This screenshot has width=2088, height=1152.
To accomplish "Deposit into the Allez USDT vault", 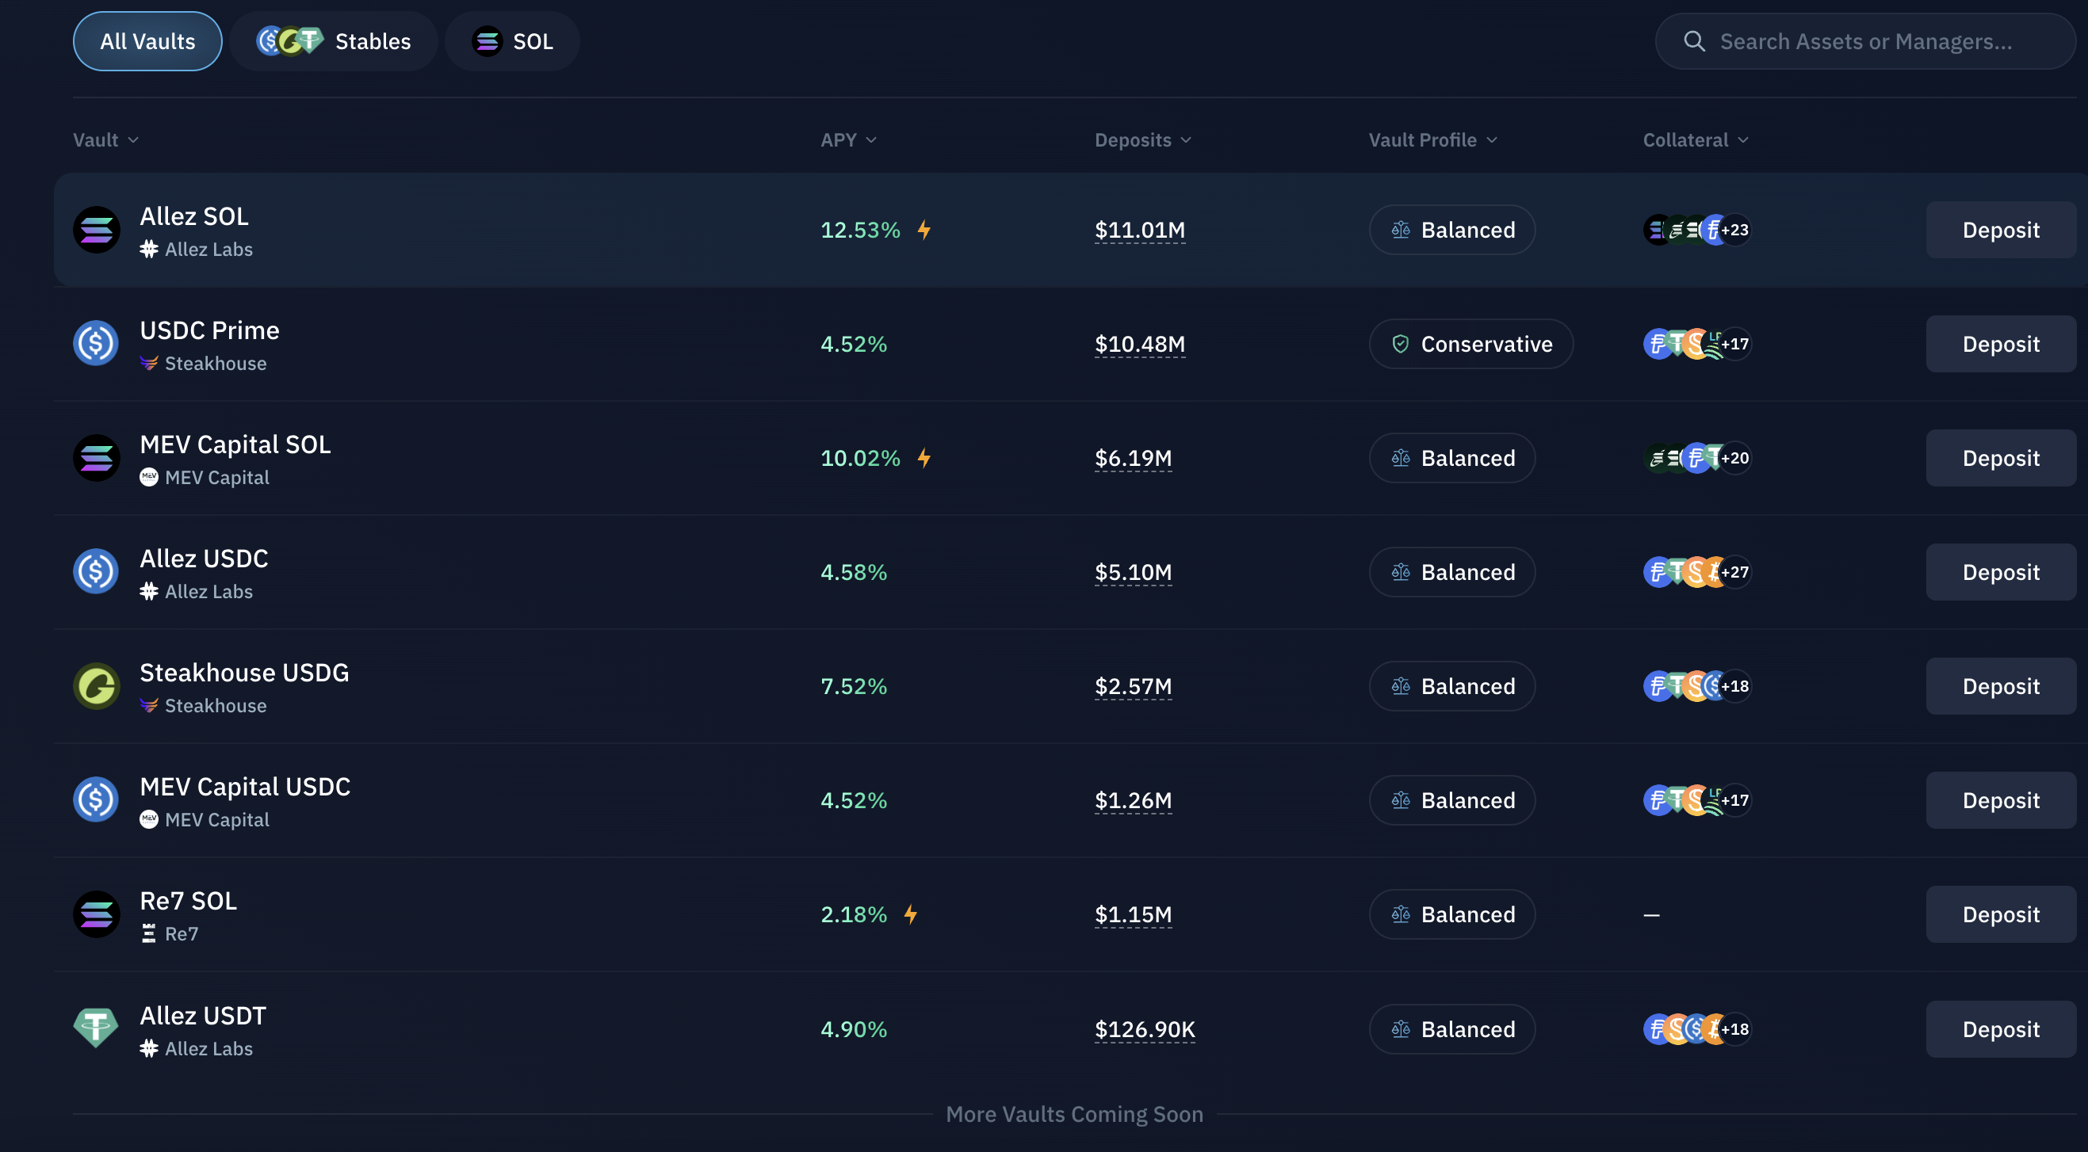I will click(2001, 1029).
